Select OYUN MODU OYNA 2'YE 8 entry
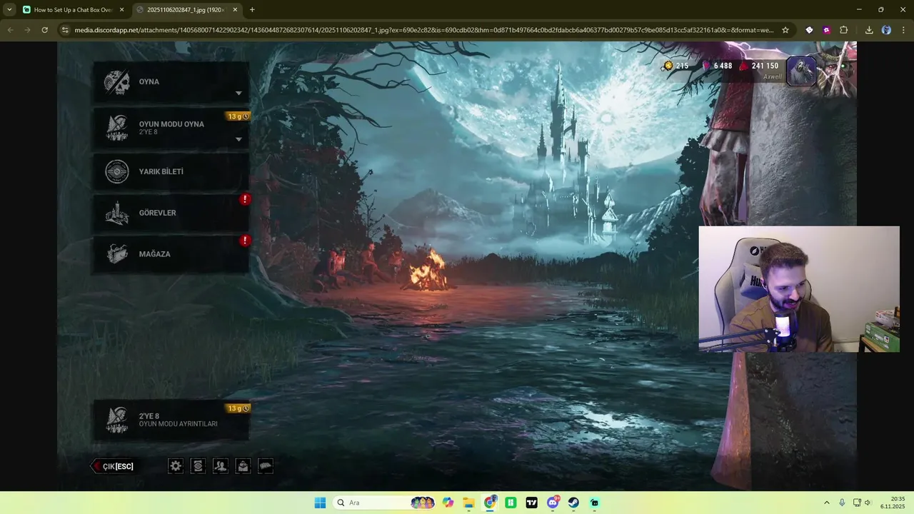 [x=171, y=128]
